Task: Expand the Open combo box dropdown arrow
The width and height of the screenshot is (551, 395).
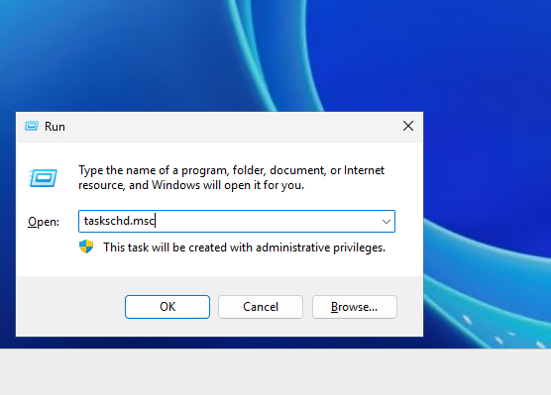Action: (x=386, y=222)
